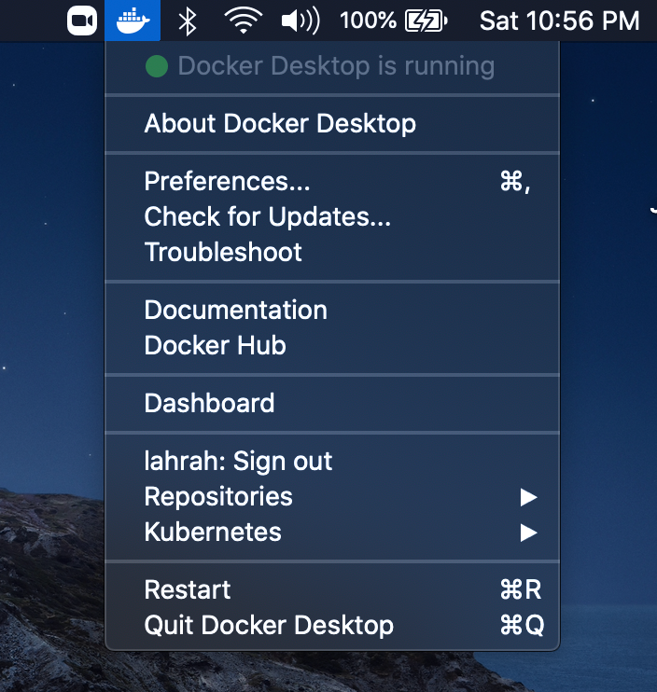Click the arrow next to Kubernetes
The width and height of the screenshot is (657, 692).
[528, 533]
